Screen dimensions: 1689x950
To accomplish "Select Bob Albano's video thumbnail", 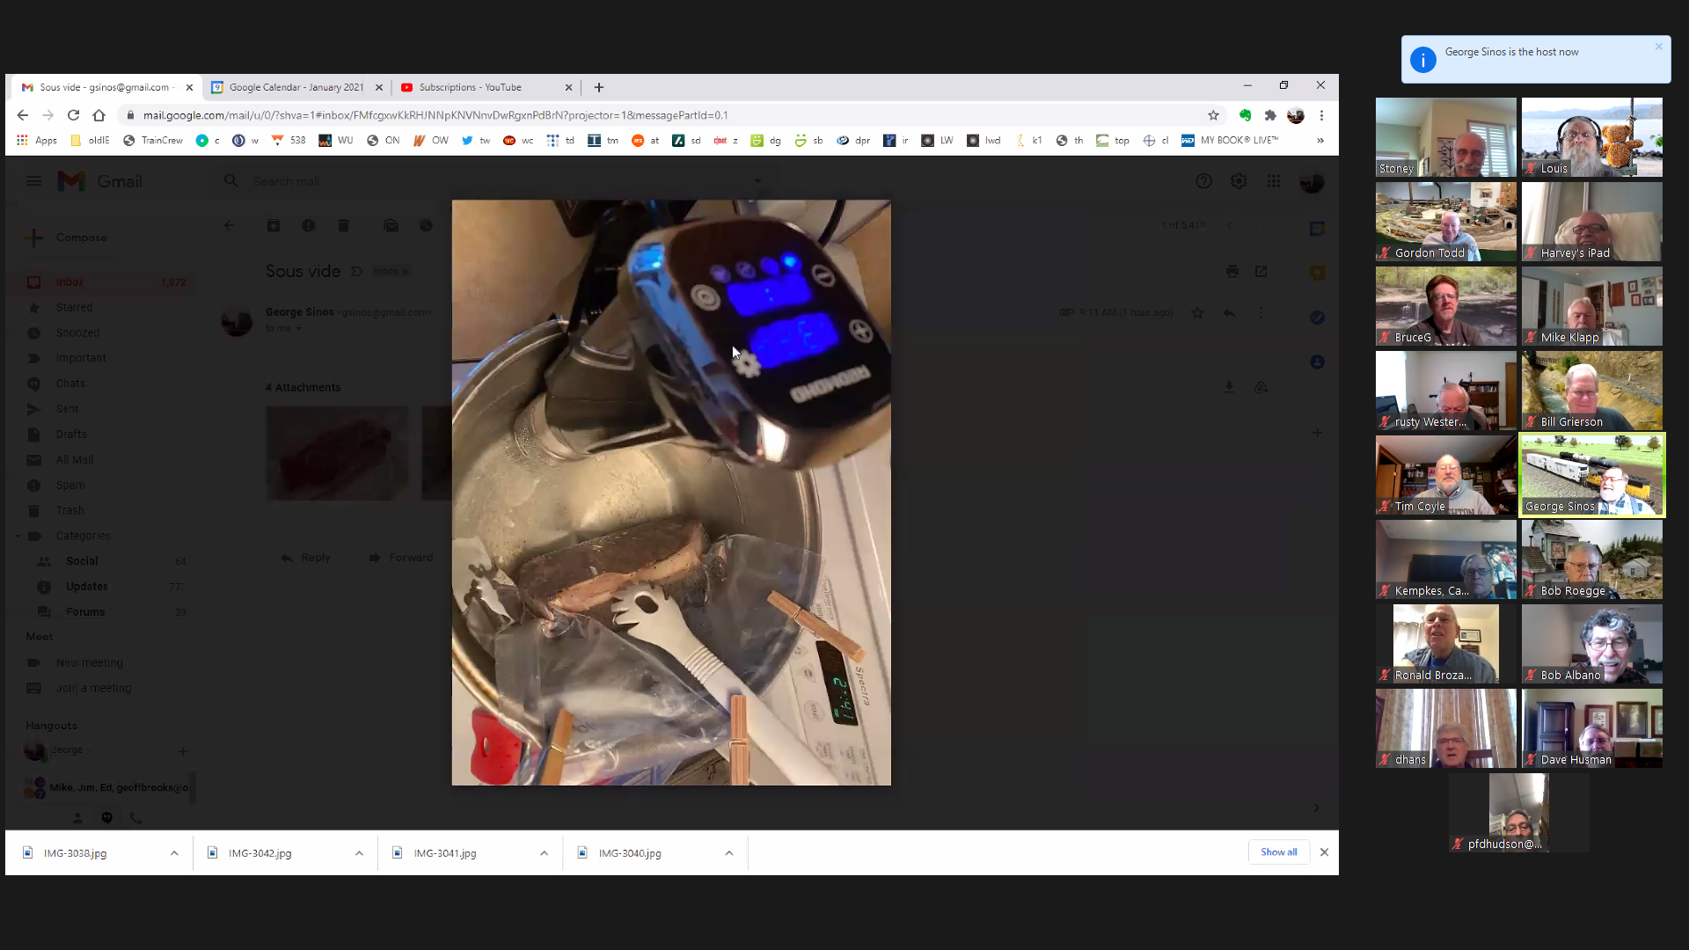I will 1591,645.
